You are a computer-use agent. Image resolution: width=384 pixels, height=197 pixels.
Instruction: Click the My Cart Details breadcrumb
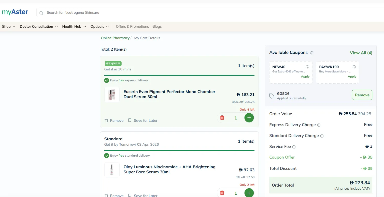[147, 38]
